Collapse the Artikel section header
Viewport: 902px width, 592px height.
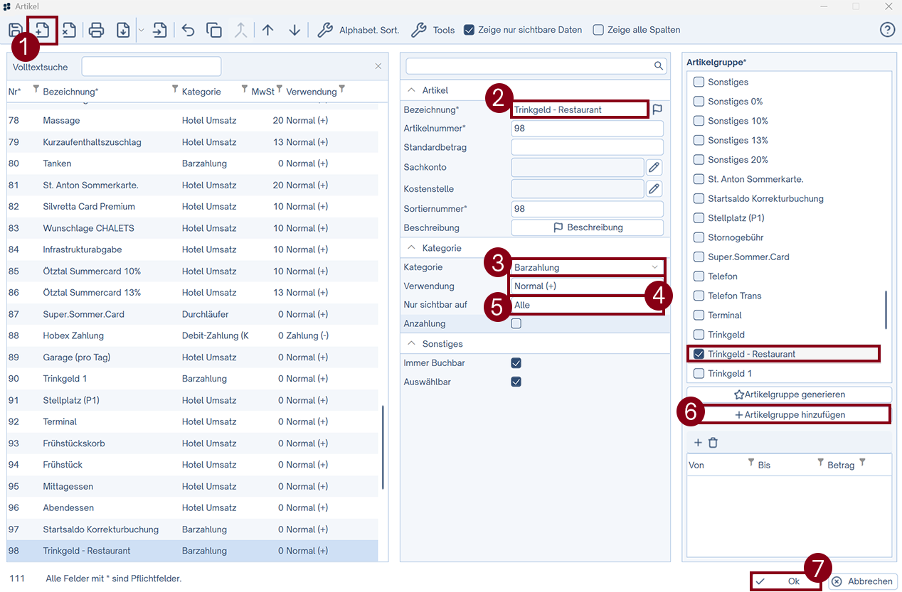411,90
